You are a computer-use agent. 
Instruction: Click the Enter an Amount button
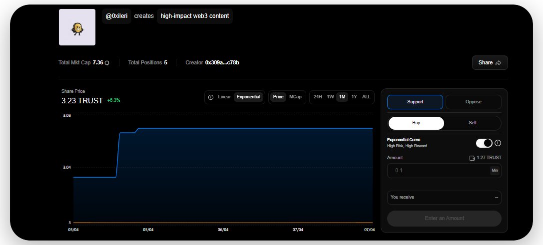click(x=444, y=219)
